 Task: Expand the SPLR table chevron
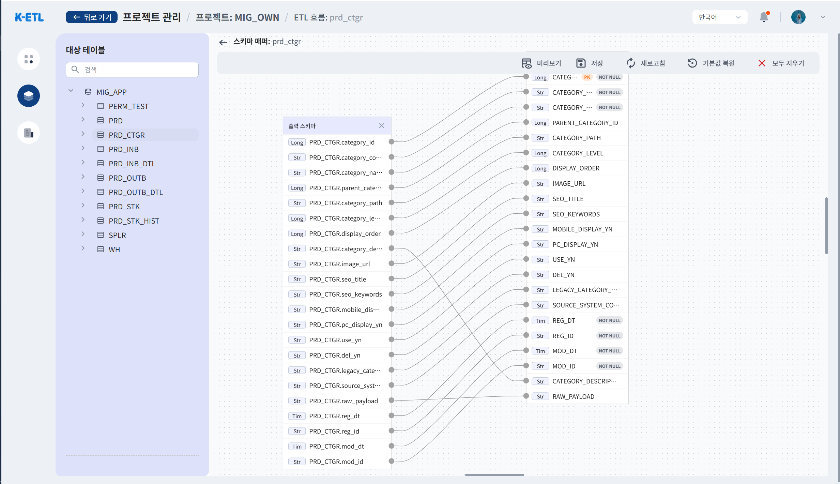83,234
